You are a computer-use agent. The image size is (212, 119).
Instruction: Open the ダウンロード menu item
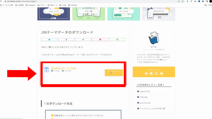click(158, 11)
